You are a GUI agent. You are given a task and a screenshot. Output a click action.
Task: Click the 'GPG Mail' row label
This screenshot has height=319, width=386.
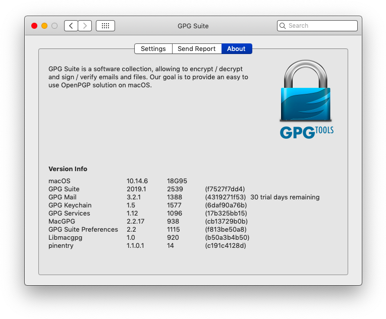coord(63,197)
